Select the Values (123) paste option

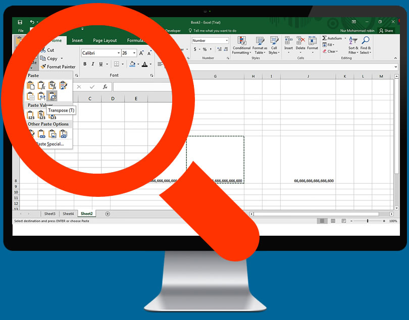(30, 115)
